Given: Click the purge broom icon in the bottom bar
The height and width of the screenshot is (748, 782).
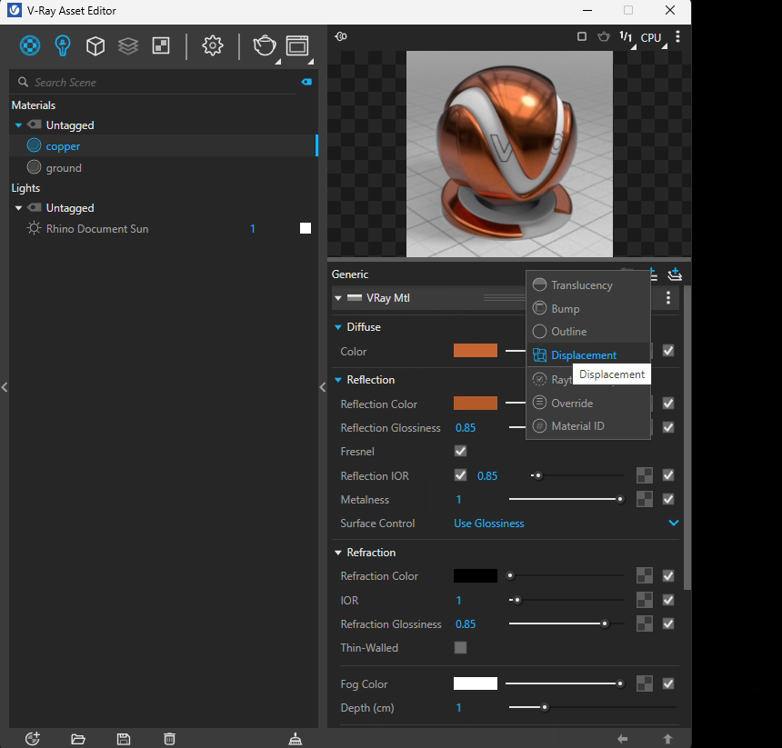Looking at the screenshot, I should (296, 739).
